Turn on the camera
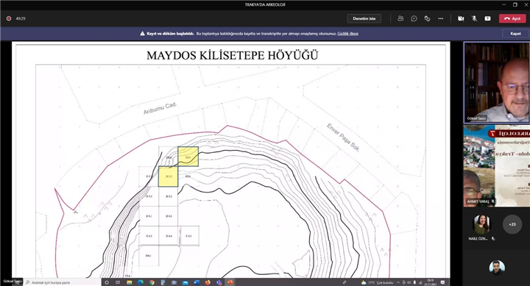Screen dimensions: 530x286 pyautogui.click(x=461, y=18)
